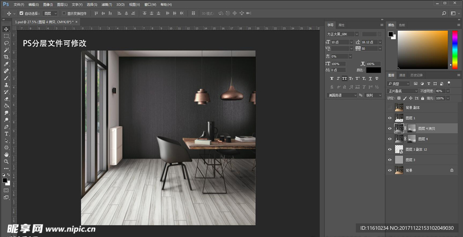
Task: Toggle the 自动选择 auto-select checkbox
Action: coord(21,14)
